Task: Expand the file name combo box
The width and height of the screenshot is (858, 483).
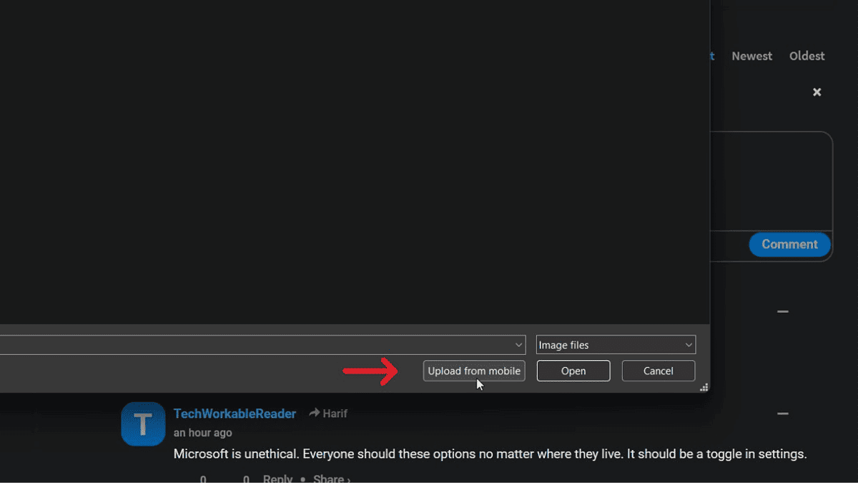Action: point(519,344)
